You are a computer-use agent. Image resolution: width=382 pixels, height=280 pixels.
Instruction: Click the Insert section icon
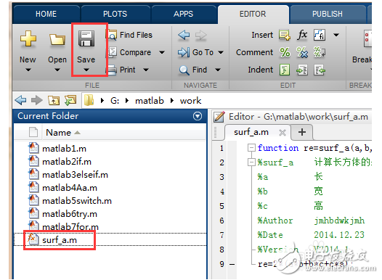coord(285,35)
